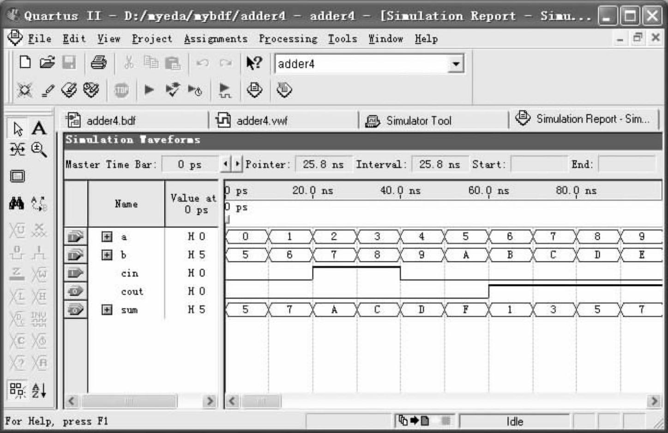668x433 pixels.
Task: Undo the last action
Action: (x=202, y=62)
